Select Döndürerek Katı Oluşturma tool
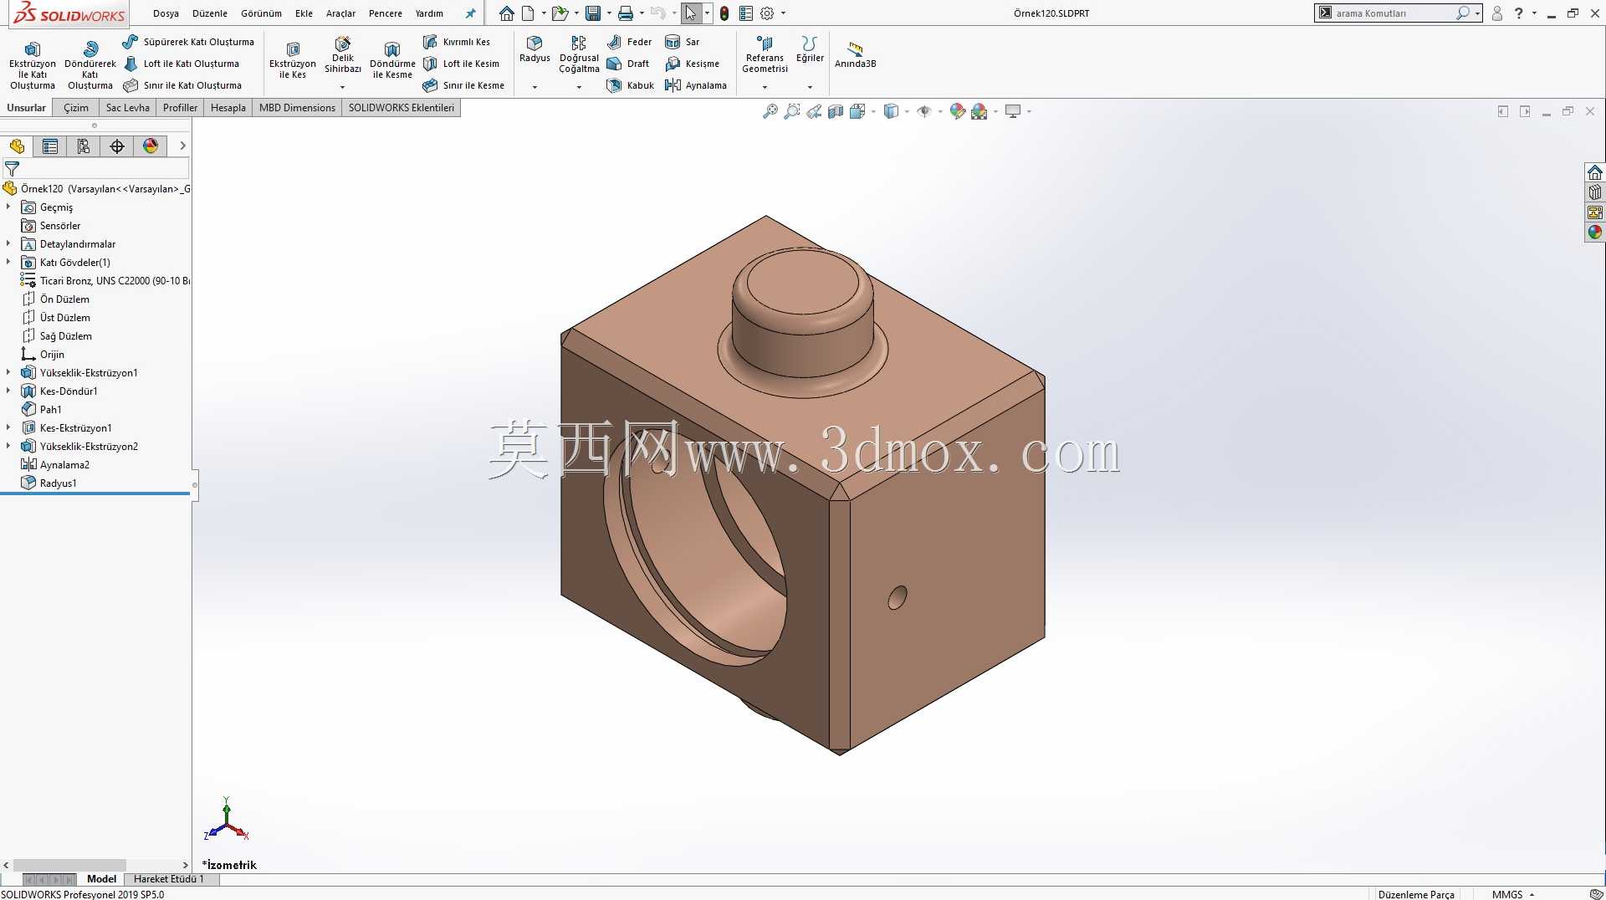Viewport: 1606px width, 900px height. pos(90,64)
